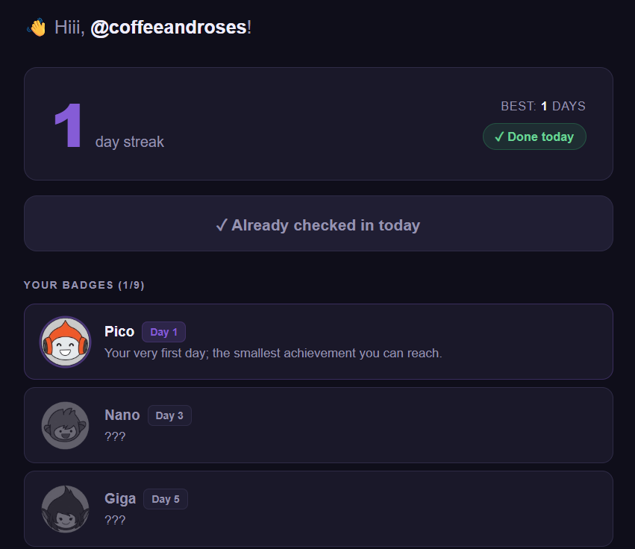
Task: Select the Nano badge title
Action: click(x=122, y=415)
